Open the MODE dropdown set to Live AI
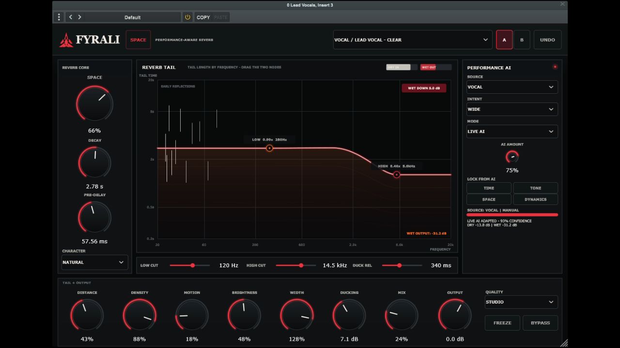The width and height of the screenshot is (620, 348). (x=512, y=131)
